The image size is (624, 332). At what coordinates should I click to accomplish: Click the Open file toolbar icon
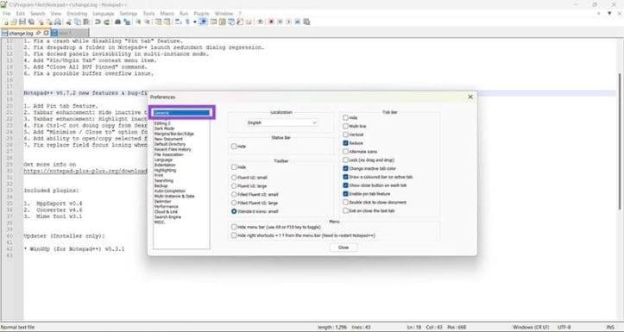click(14, 22)
